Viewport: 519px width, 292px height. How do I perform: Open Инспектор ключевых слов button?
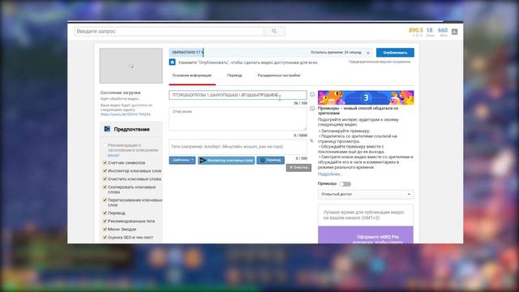coord(226,161)
